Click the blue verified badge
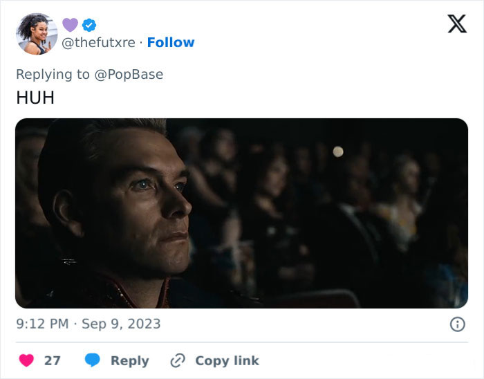Screen dimensions: 484x379 point(89,26)
